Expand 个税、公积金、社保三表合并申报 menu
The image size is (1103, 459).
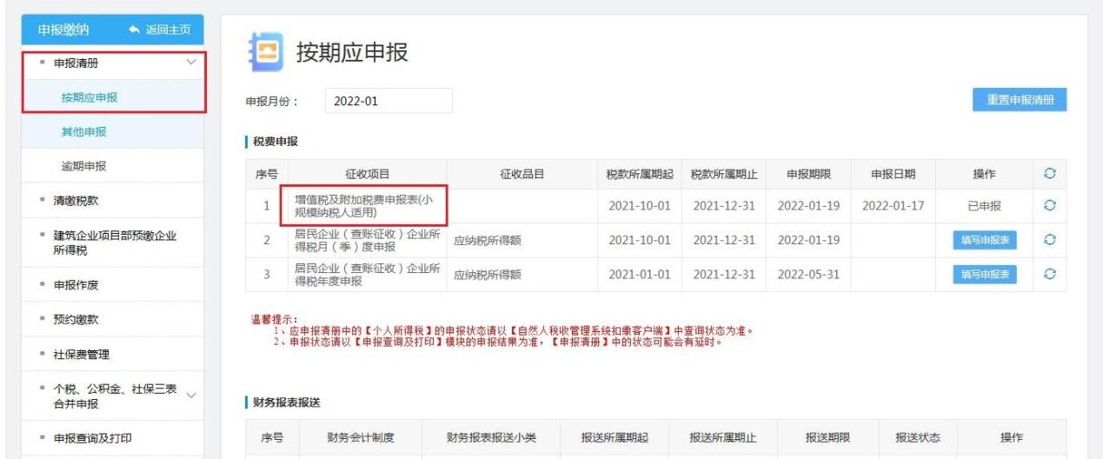(191, 396)
